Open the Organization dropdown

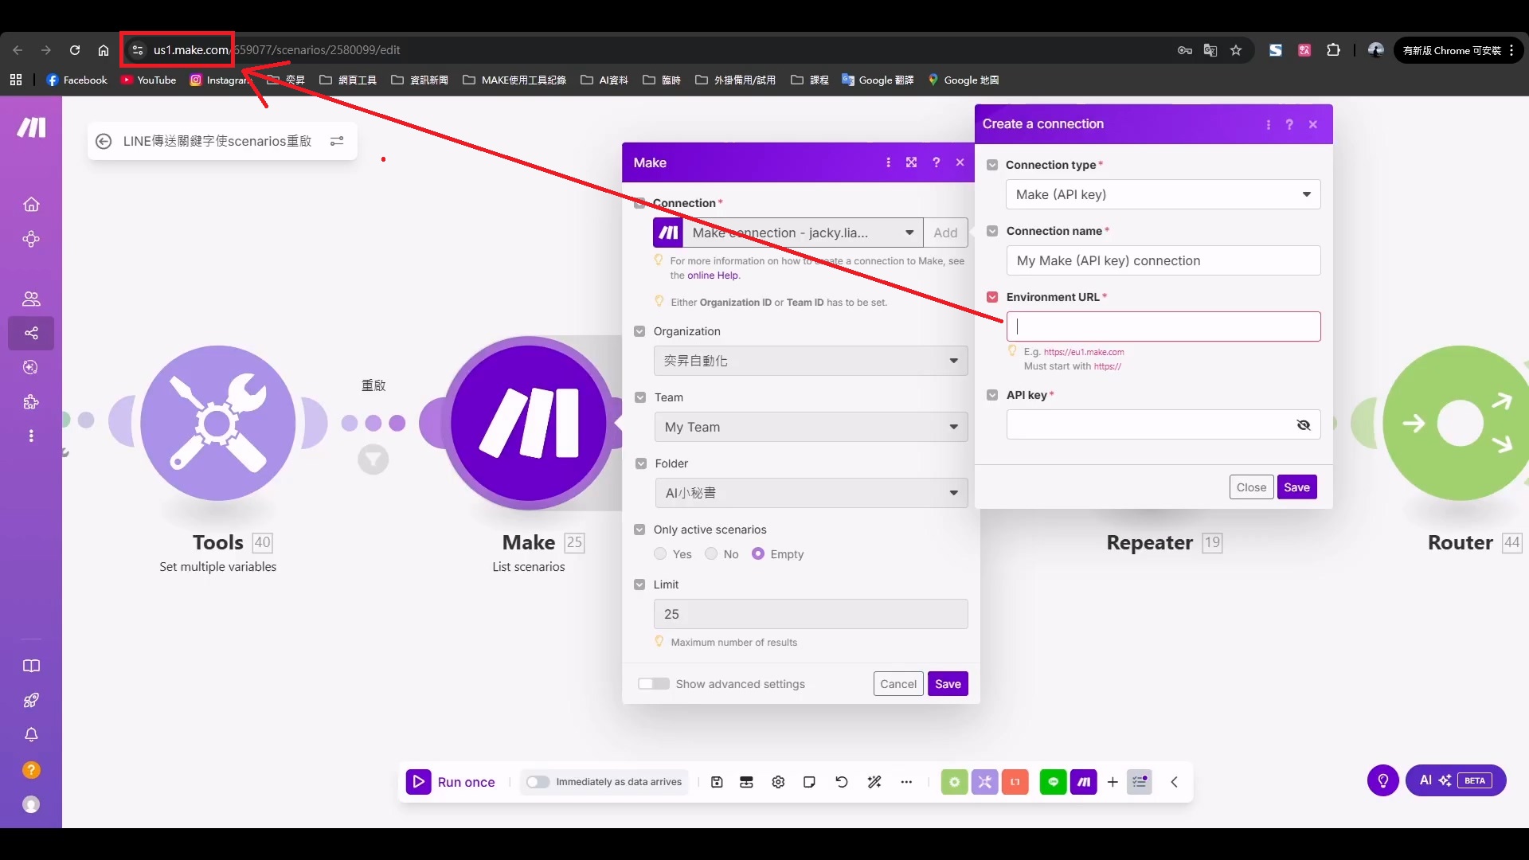[811, 361]
